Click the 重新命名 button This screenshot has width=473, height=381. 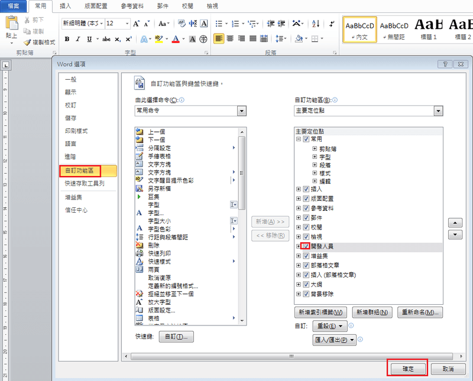point(420,312)
